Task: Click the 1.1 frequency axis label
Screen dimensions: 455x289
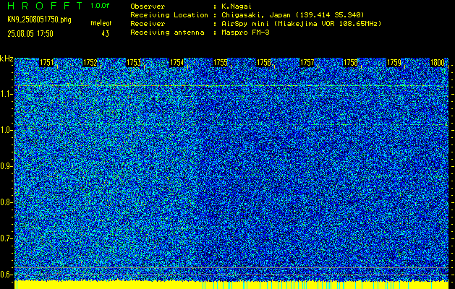Action: click(6, 94)
